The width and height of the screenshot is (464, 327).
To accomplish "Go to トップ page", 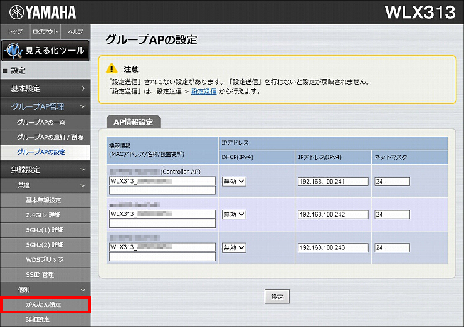I will pyautogui.click(x=15, y=32).
